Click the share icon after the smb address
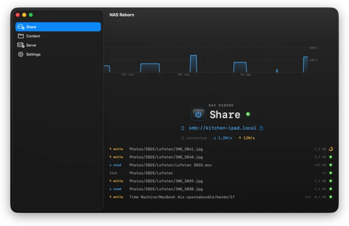The height and width of the screenshot is (226, 349). point(261,128)
